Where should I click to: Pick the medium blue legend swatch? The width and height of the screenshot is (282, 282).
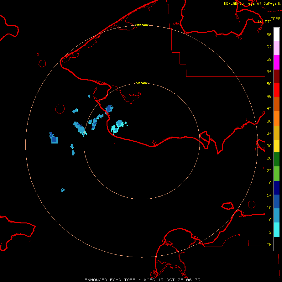coord(277,201)
